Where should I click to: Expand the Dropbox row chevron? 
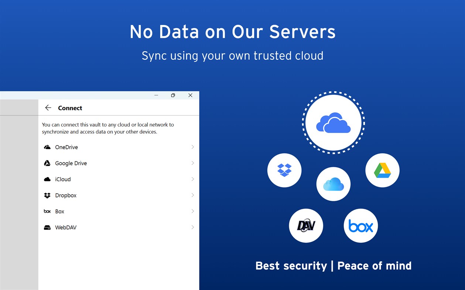[192, 195]
